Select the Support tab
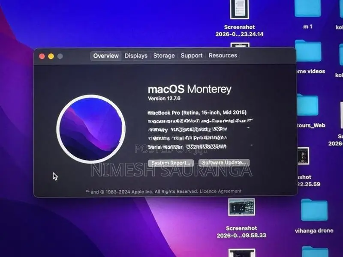The width and height of the screenshot is (343, 257). (x=191, y=56)
